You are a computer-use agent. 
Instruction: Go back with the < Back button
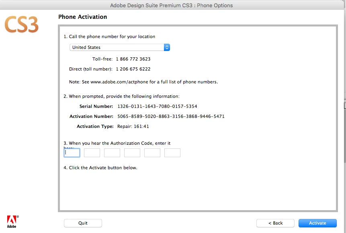(275, 223)
